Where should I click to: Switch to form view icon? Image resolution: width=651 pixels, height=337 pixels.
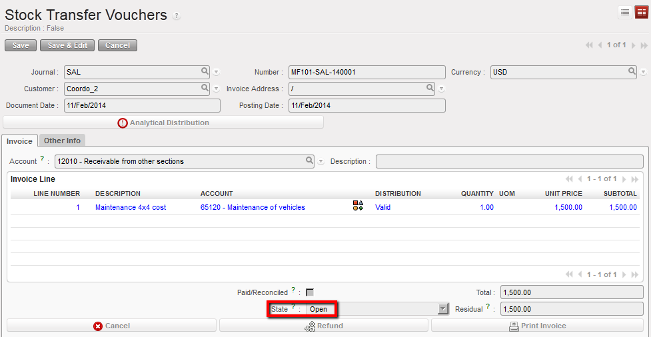click(x=641, y=12)
